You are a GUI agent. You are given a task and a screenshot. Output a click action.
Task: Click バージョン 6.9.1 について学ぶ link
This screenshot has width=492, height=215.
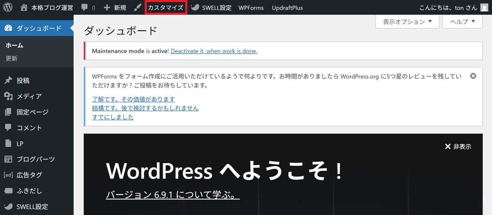point(173,195)
